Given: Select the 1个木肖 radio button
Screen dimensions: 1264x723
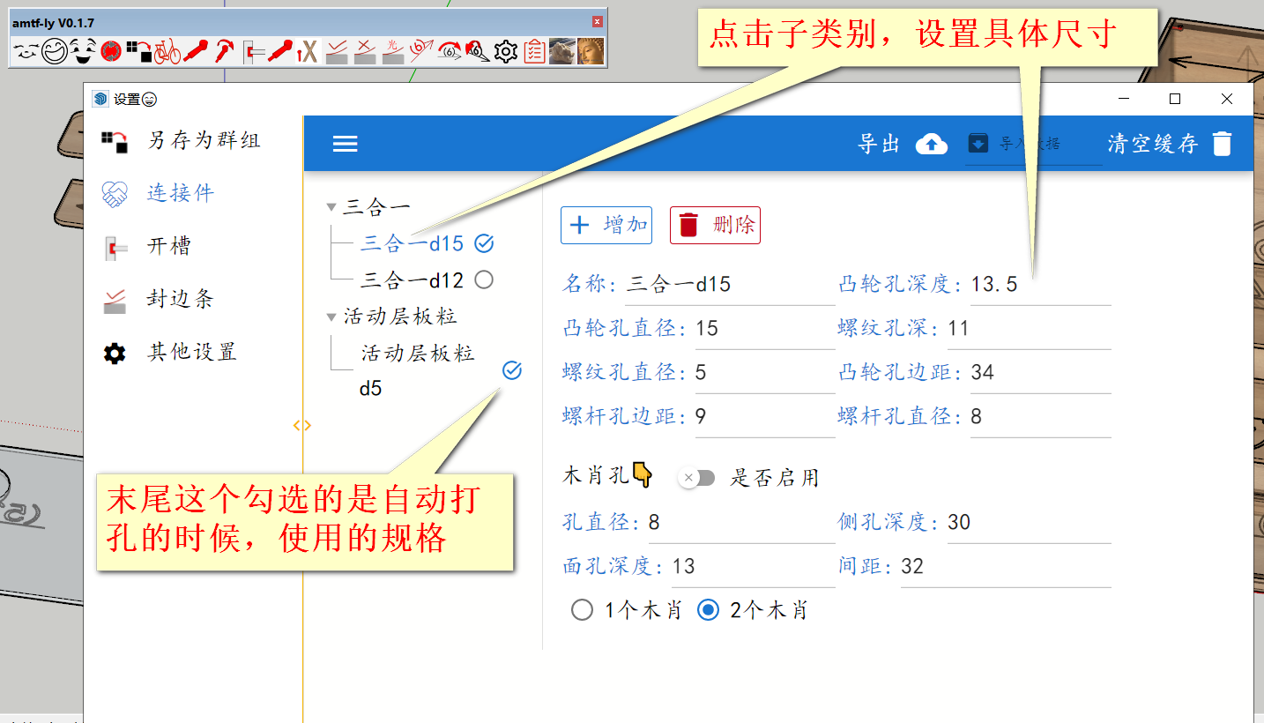Looking at the screenshot, I should coord(582,610).
